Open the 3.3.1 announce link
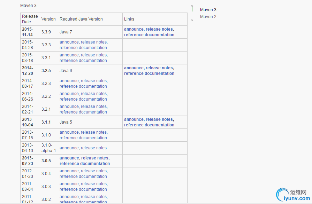The image size is (312, 204). [69, 55]
